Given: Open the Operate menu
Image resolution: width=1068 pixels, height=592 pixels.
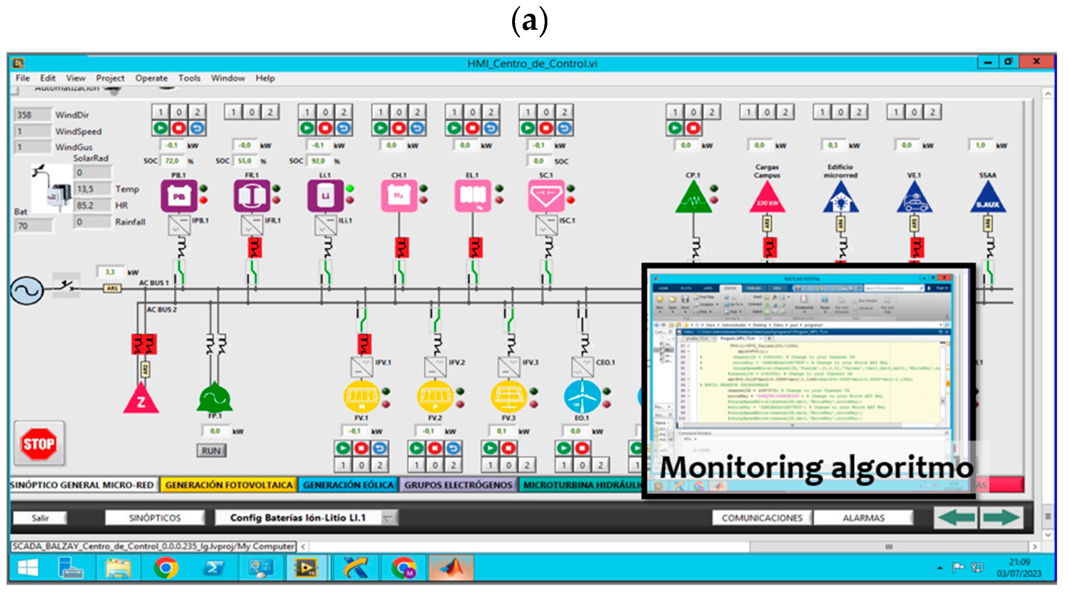Looking at the screenshot, I should click(x=151, y=78).
